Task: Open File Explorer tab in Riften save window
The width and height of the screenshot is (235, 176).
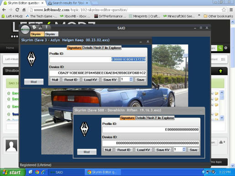Action: pos(165,118)
